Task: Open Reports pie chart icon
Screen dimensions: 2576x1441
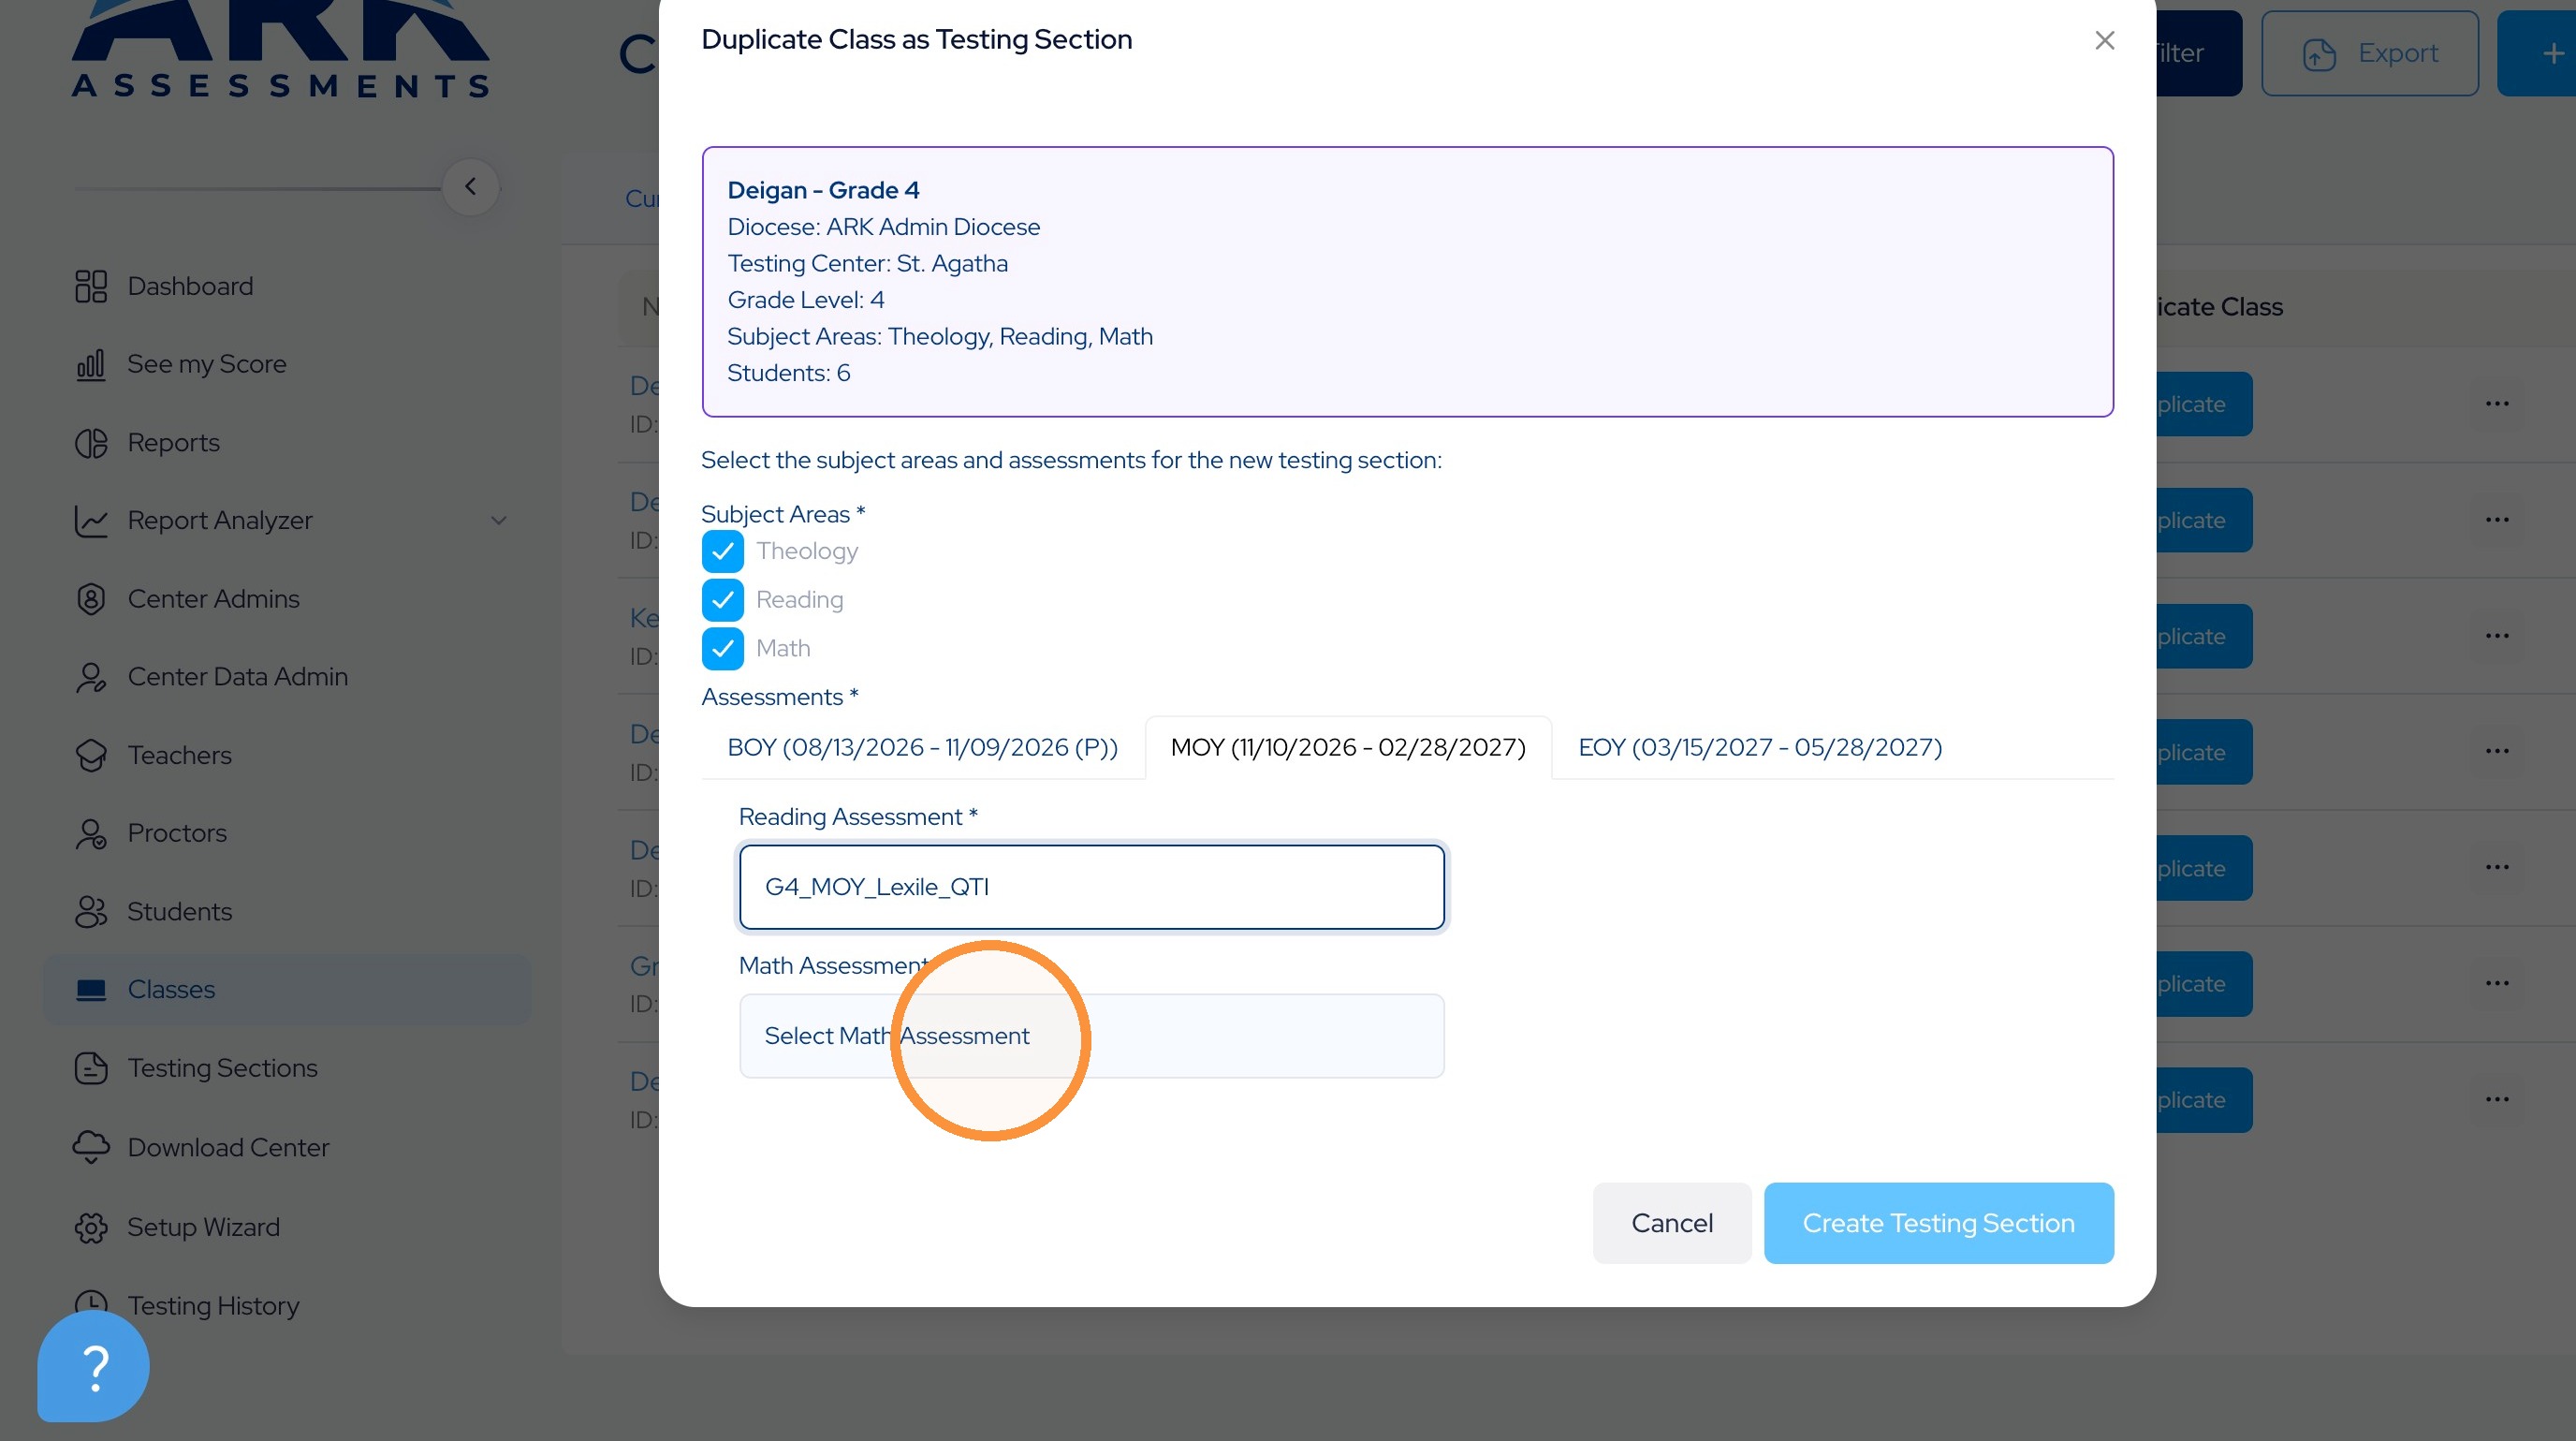Action: coord(91,443)
